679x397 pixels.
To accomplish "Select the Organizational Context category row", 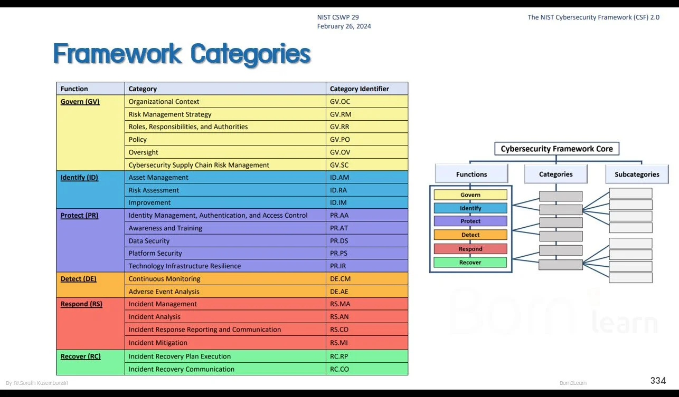I will click(x=225, y=101).
